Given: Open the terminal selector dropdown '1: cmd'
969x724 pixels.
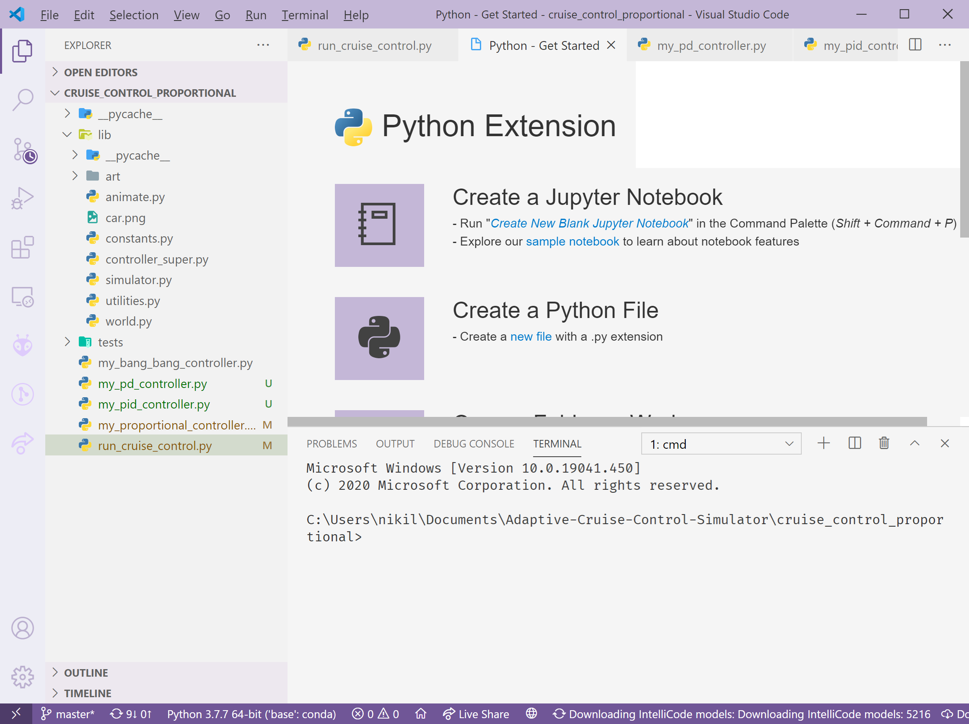Looking at the screenshot, I should point(721,444).
